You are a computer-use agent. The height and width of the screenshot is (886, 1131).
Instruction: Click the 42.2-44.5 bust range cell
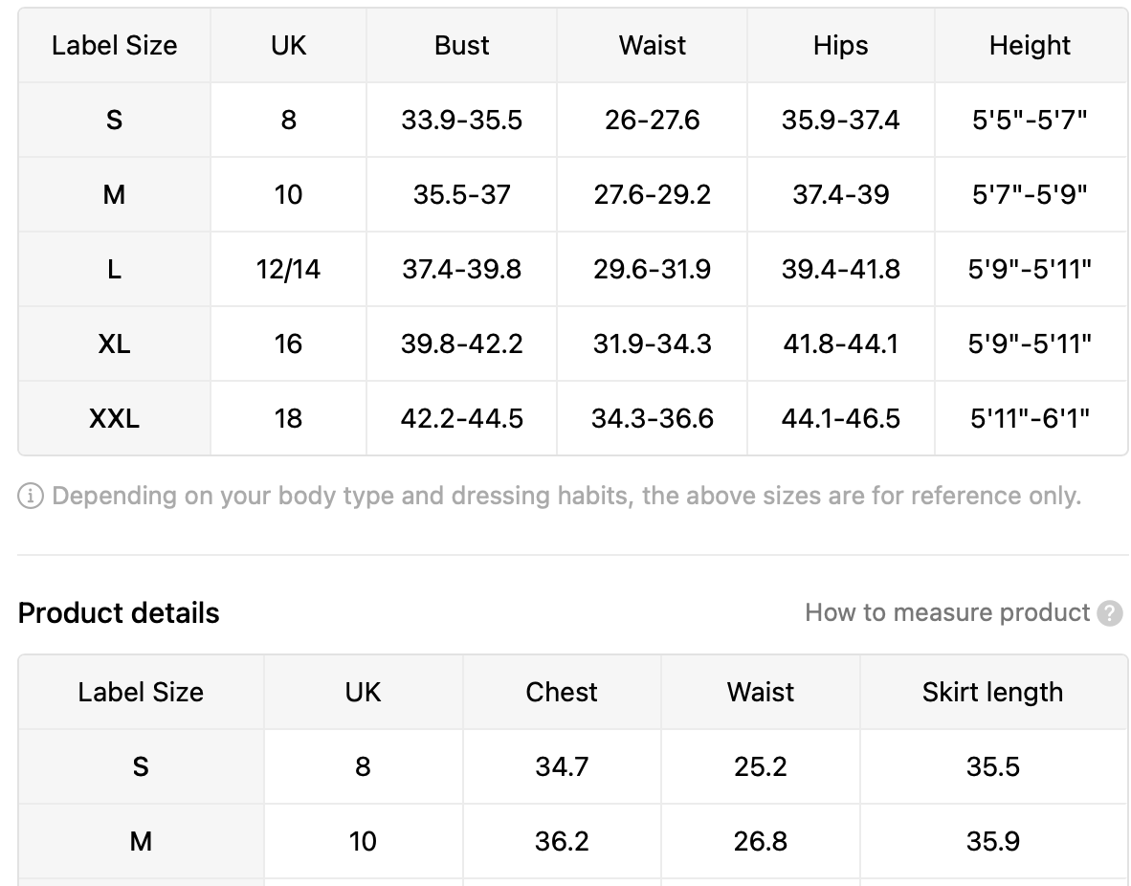(461, 418)
